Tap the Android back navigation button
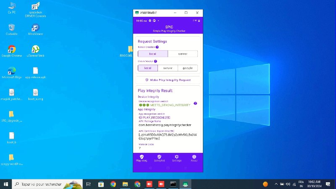 tap(150, 168)
